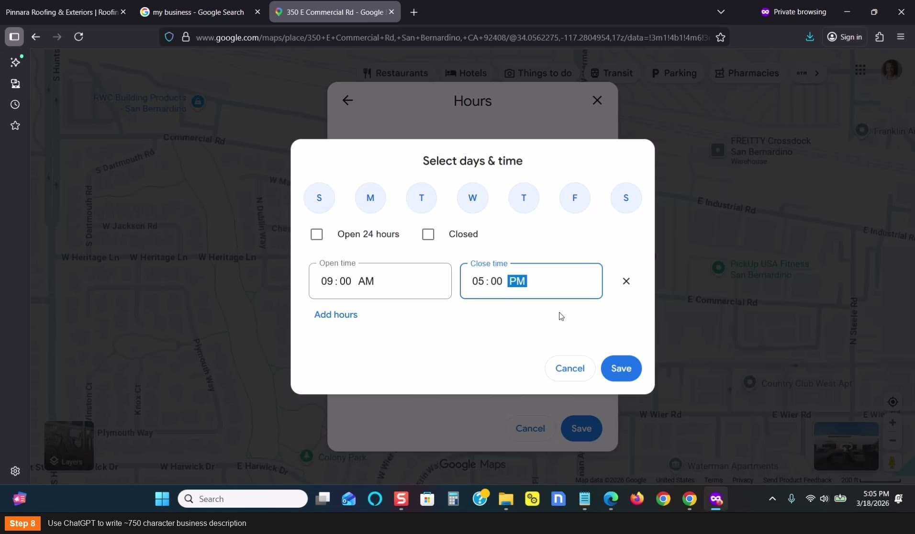This screenshot has width=915, height=534.
Task: Open tracking protection shield icon
Action: click(169, 37)
